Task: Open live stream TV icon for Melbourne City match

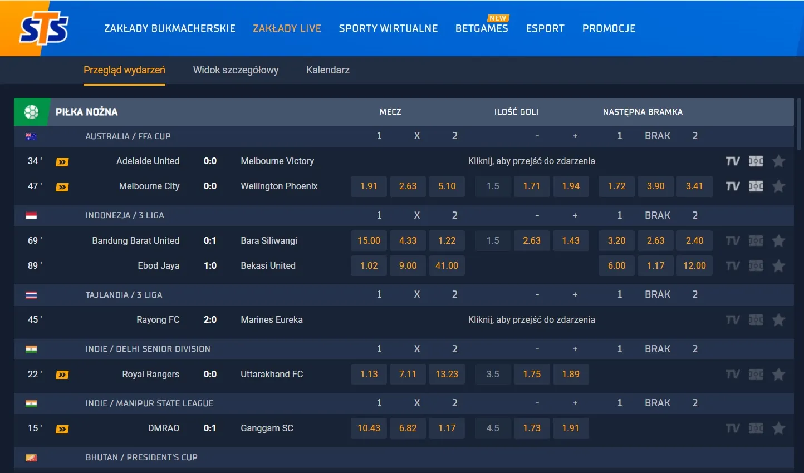Action: (x=733, y=186)
